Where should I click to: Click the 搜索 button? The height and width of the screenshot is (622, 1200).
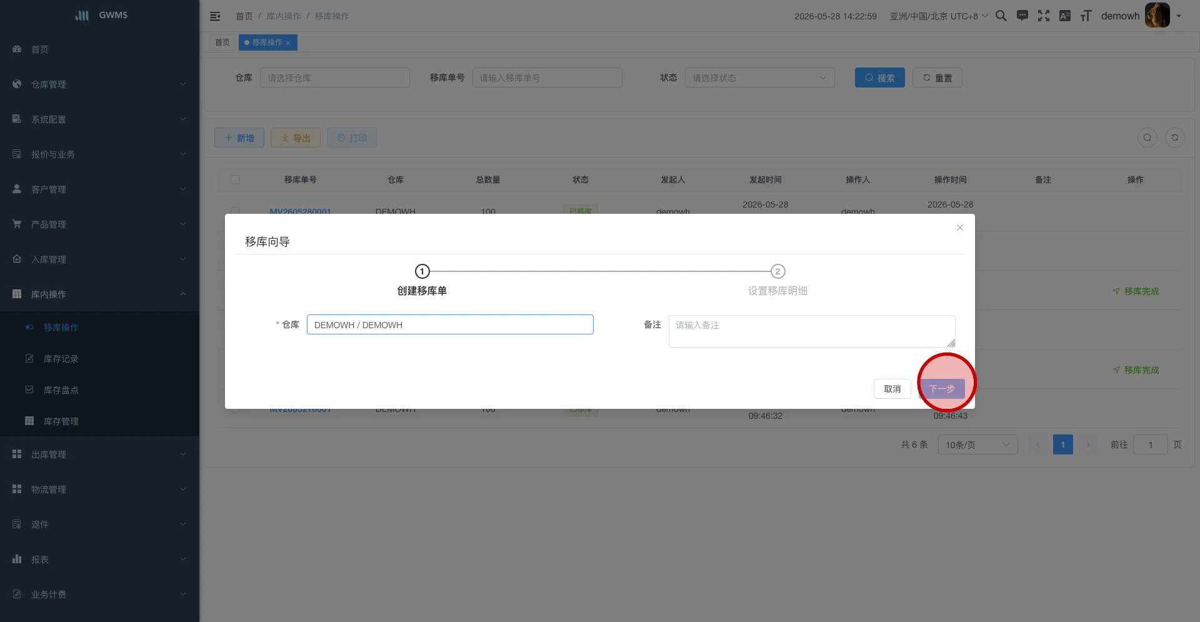(880, 78)
